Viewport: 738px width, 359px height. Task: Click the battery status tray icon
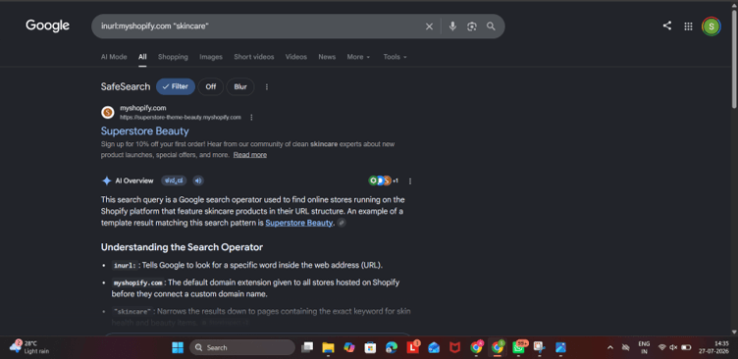(x=686, y=347)
